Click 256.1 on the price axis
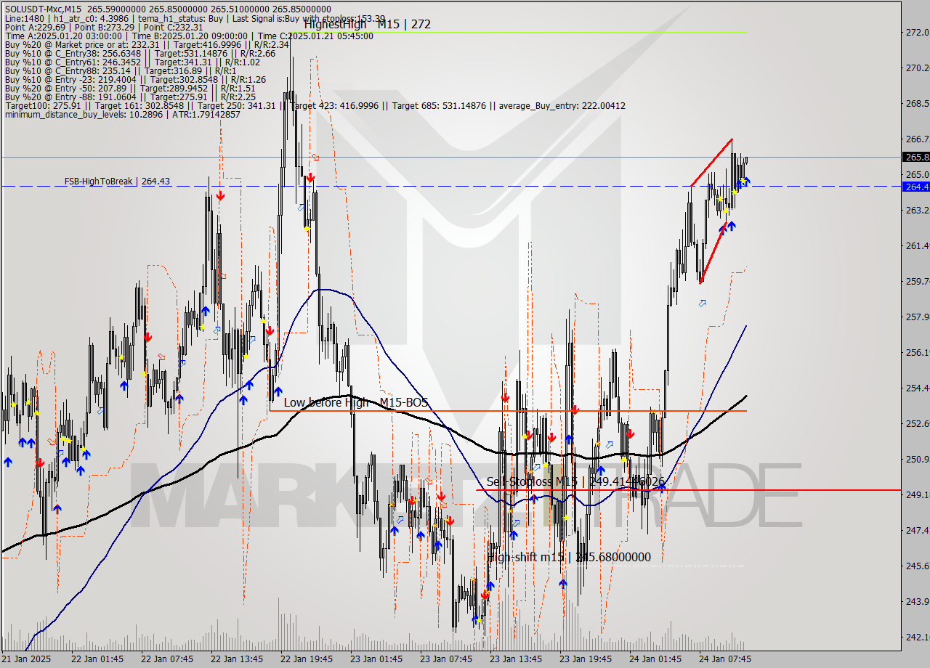This screenshot has width=930, height=668. point(916,352)
